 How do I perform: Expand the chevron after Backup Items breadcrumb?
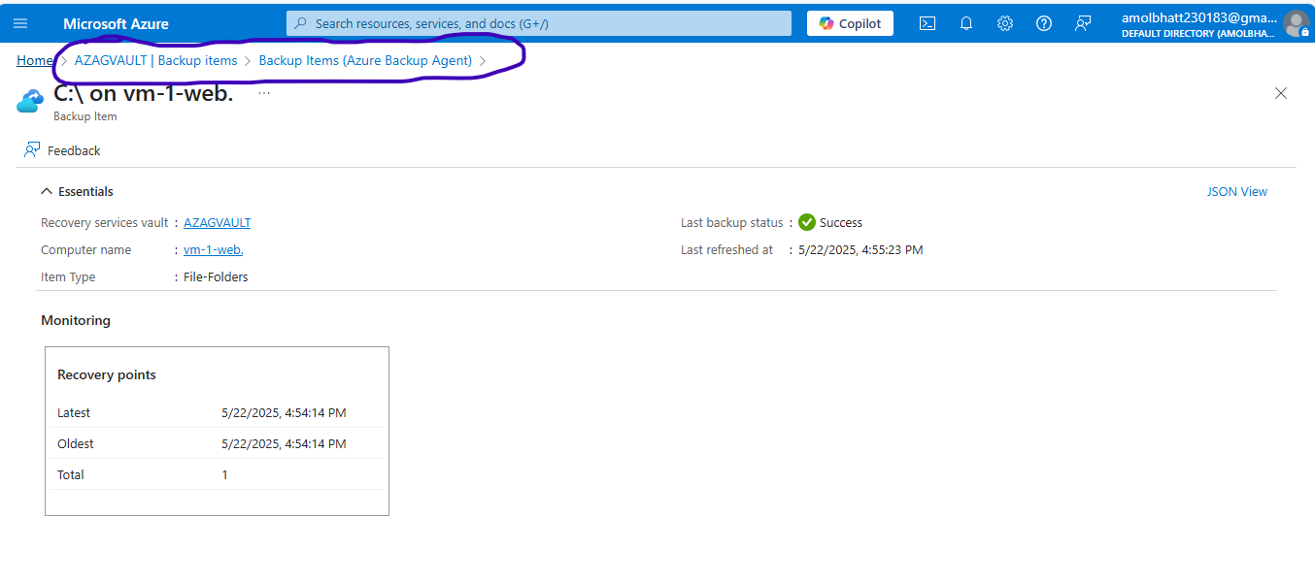point(484,60)
